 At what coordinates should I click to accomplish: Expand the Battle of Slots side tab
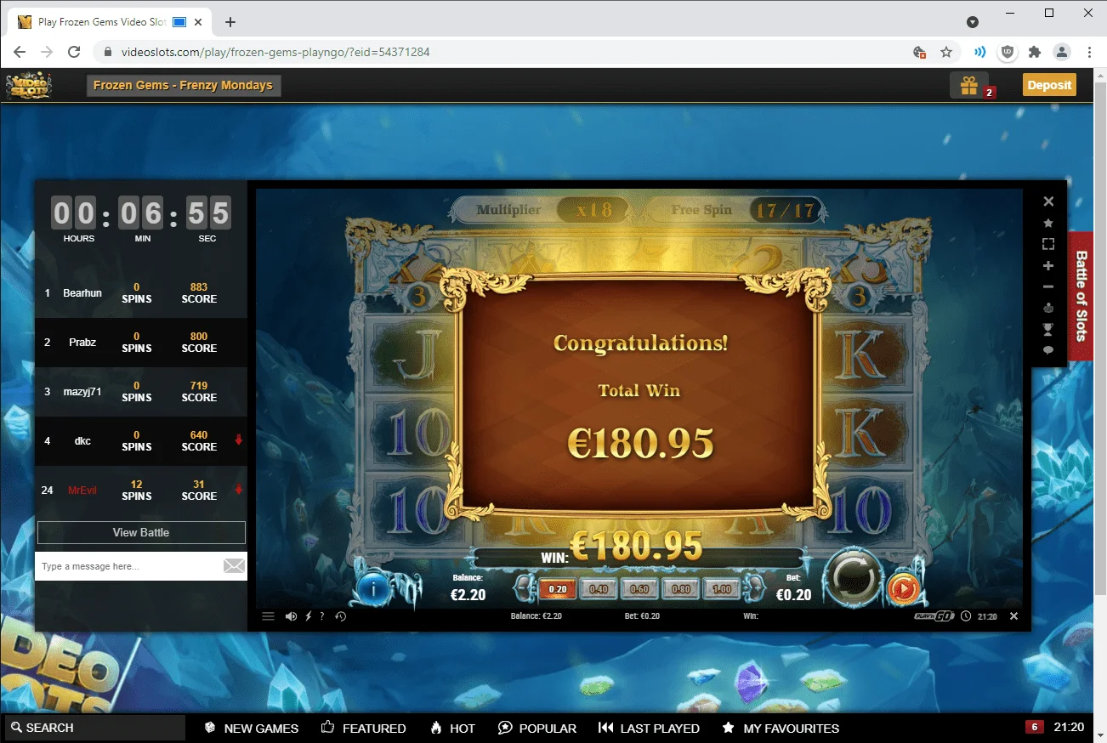(1081, 296)
